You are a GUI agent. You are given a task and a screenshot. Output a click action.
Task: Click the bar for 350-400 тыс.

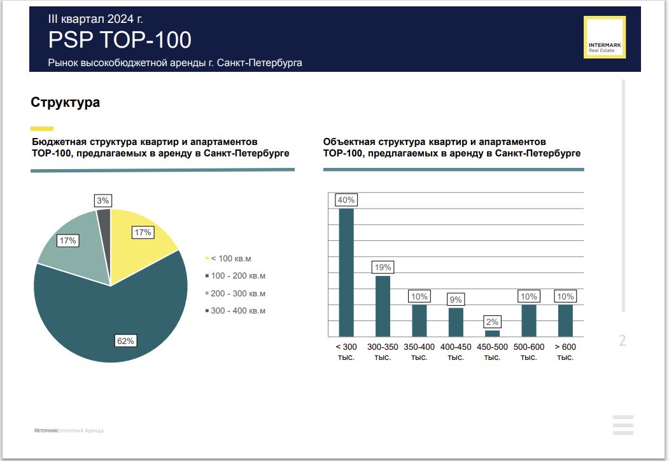point(419,321)
